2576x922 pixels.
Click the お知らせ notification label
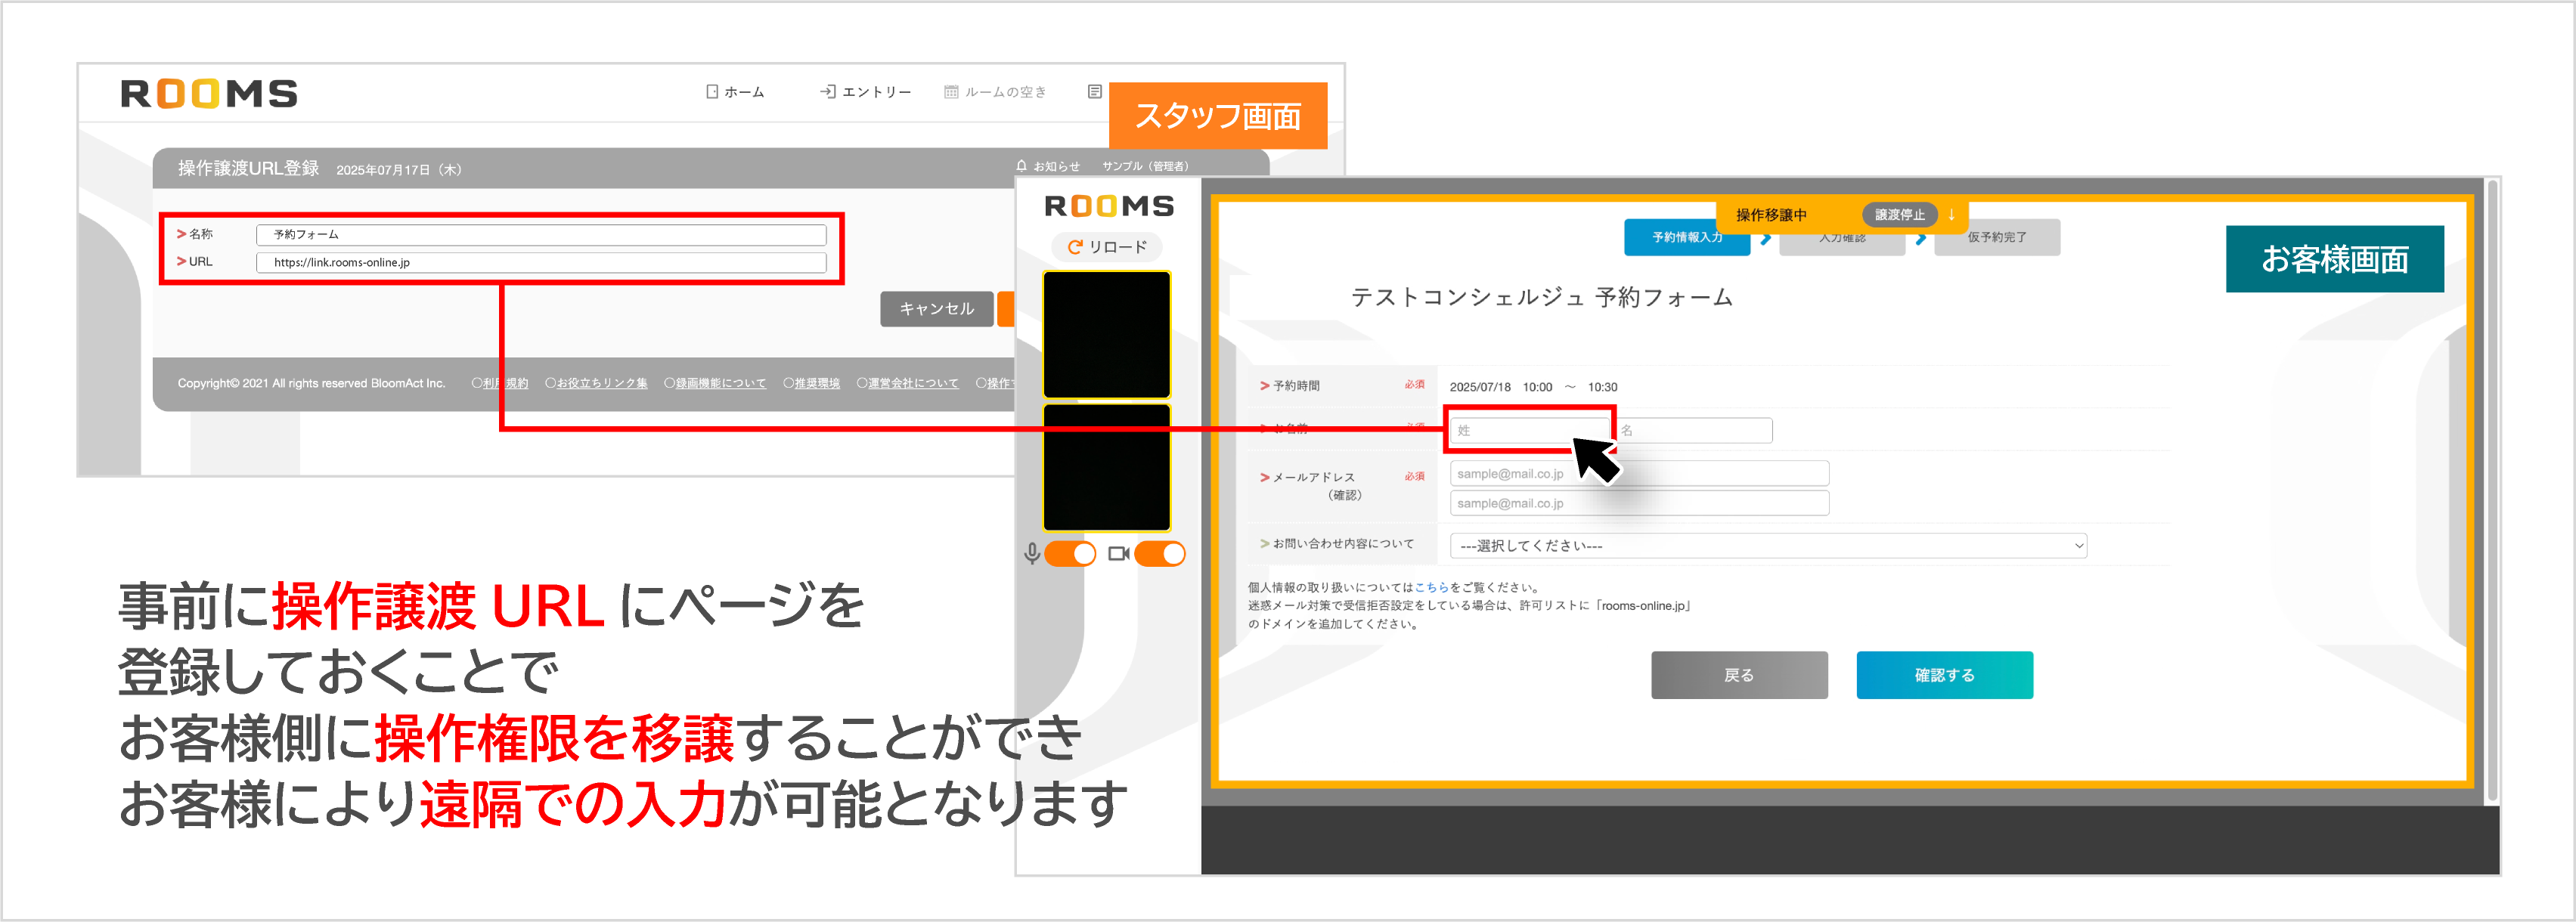(x=1056, y=166)
